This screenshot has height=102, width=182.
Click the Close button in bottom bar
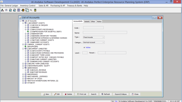click(x=135, y=94)
